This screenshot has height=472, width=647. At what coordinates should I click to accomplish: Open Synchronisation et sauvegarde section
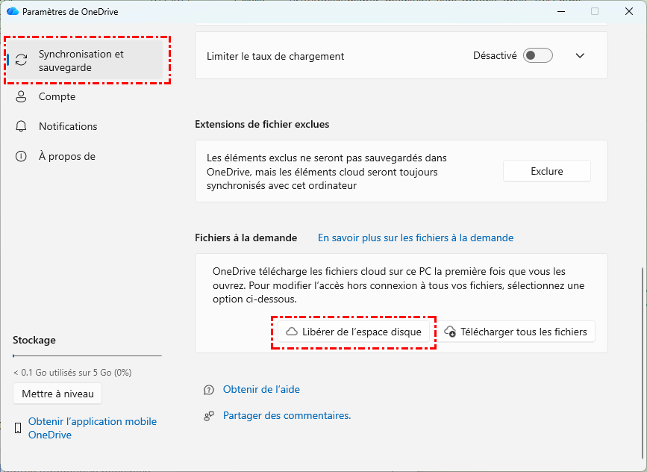coord(85,60)
